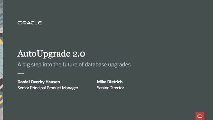Click the 2.0 version number in title
Screen dimensions: 213x120
point(78,54)
